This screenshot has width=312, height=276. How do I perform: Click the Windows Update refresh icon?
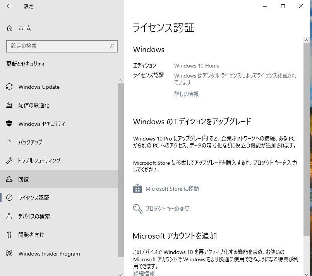pos(9,87)
